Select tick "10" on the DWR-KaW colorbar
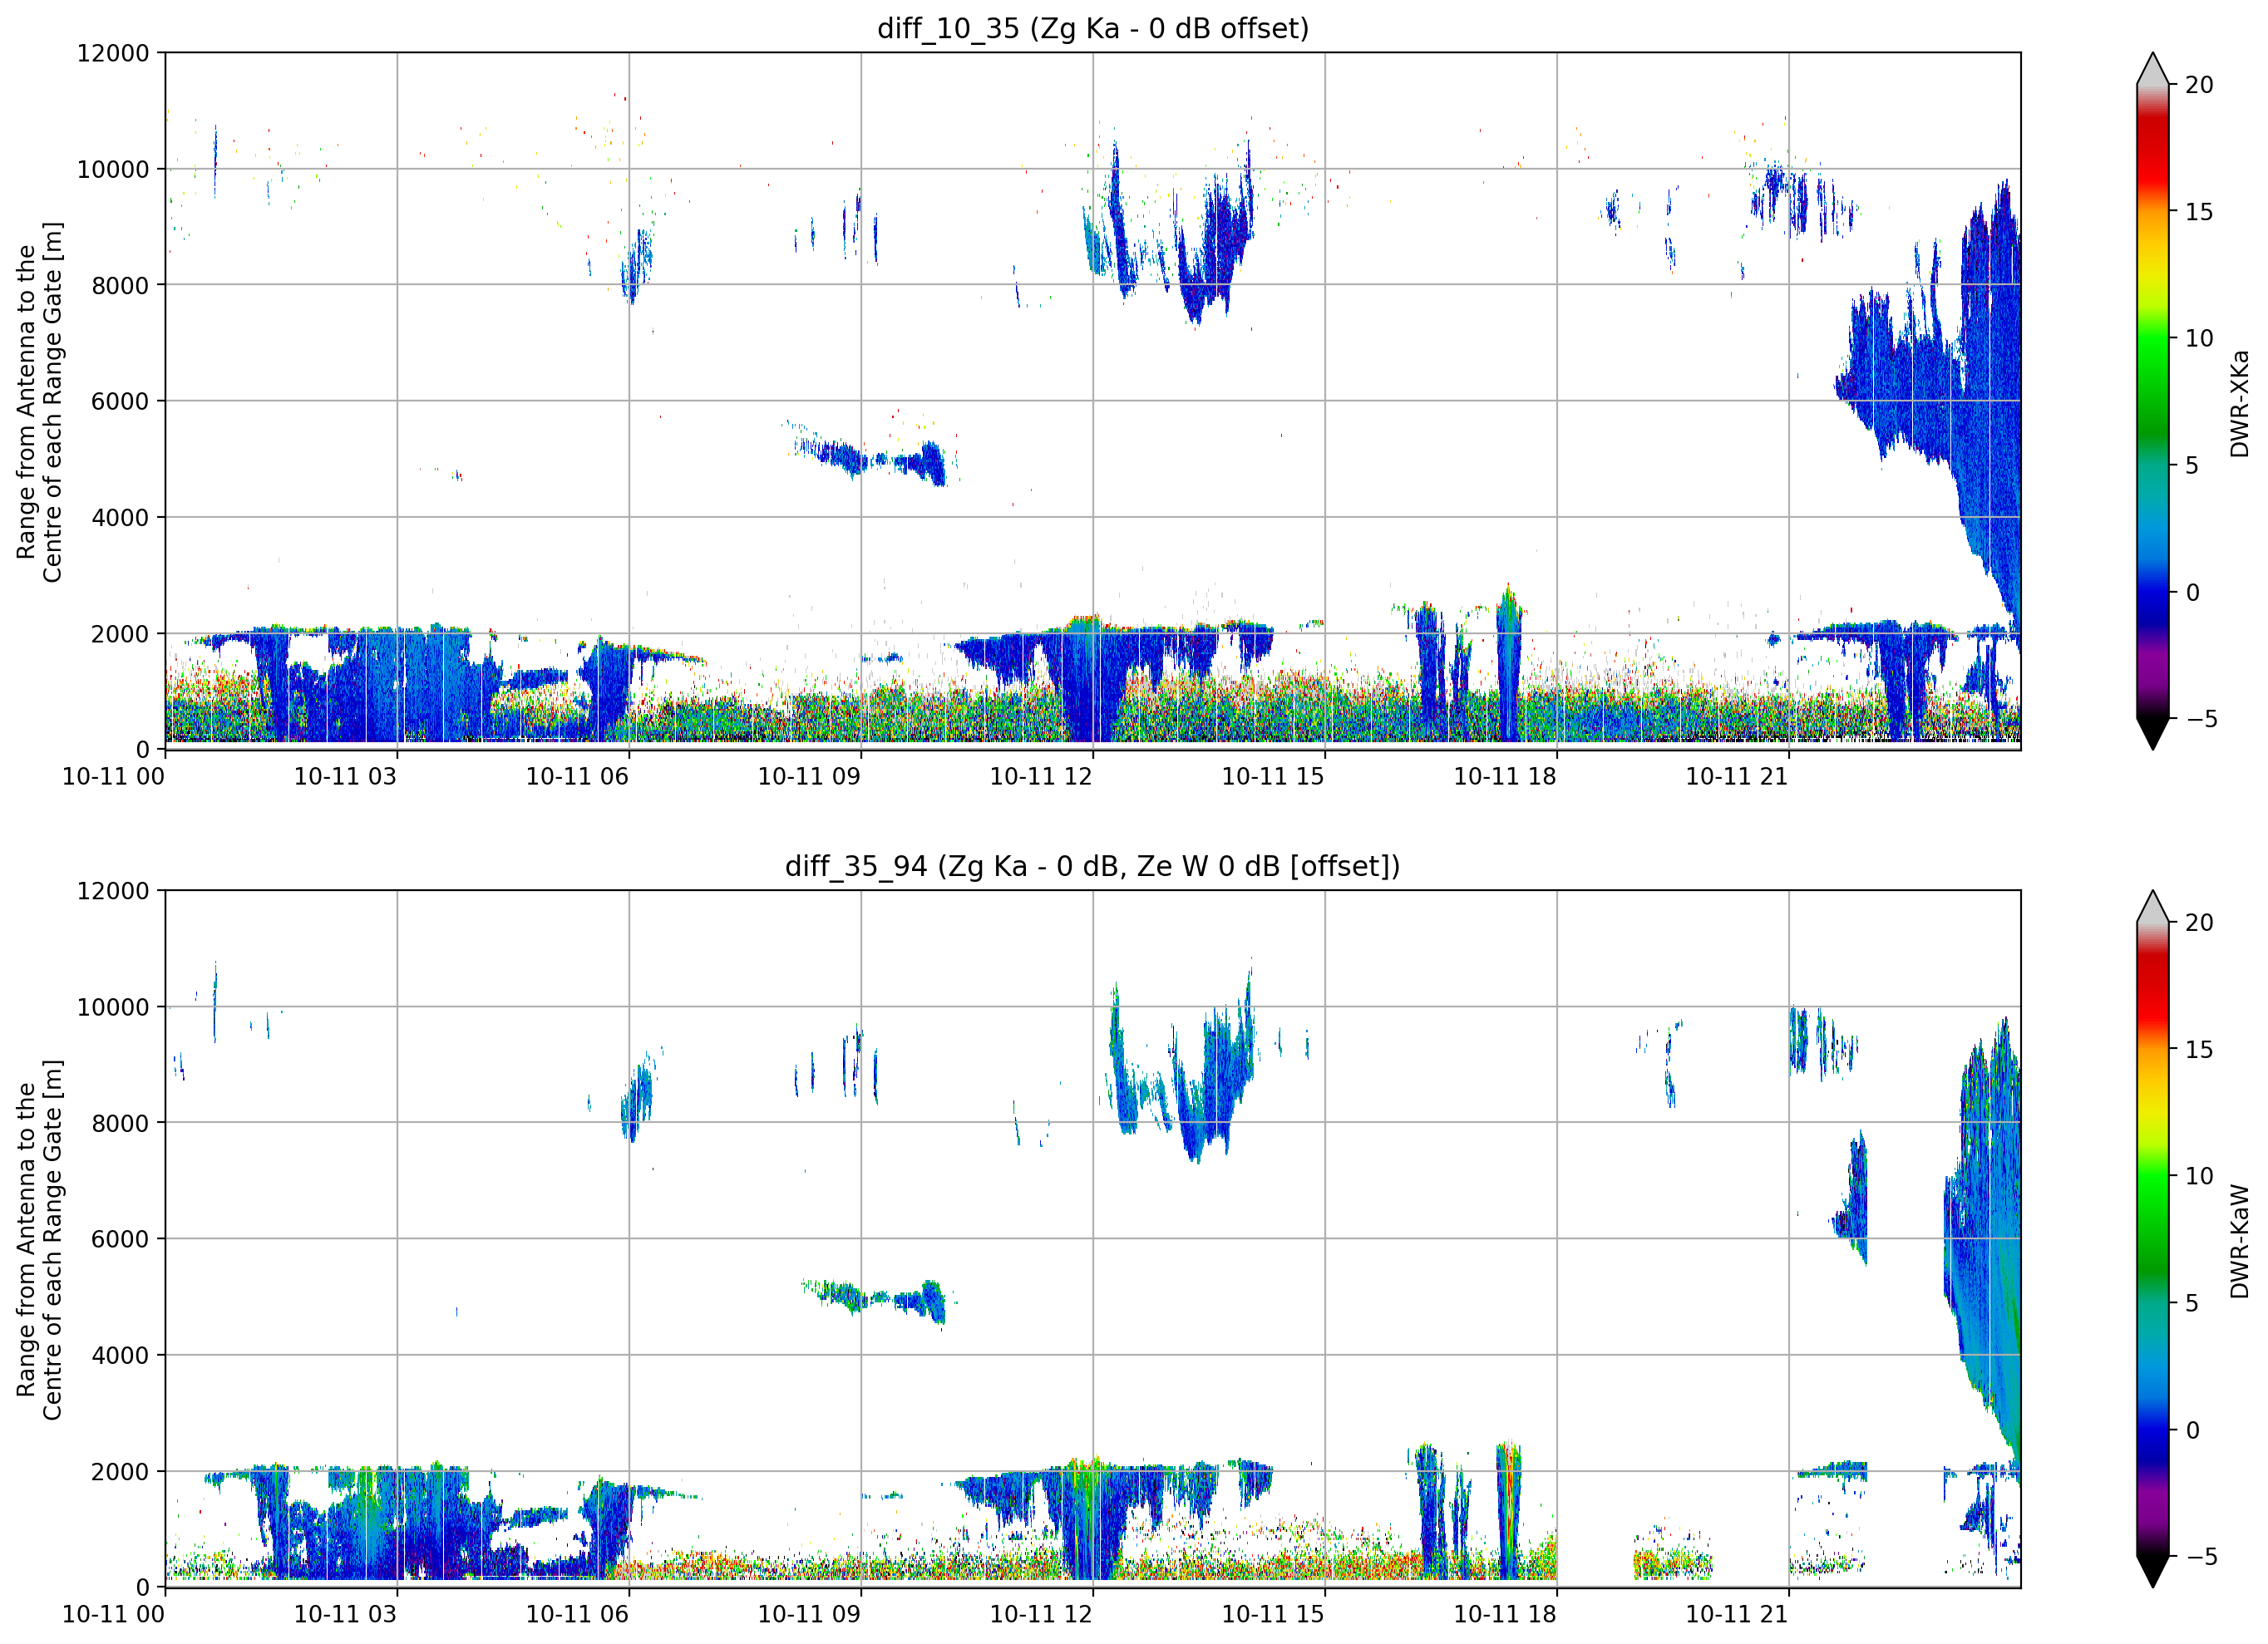The height and width of the screenshot is (1644, 2268). (x=2199, y=1176)
